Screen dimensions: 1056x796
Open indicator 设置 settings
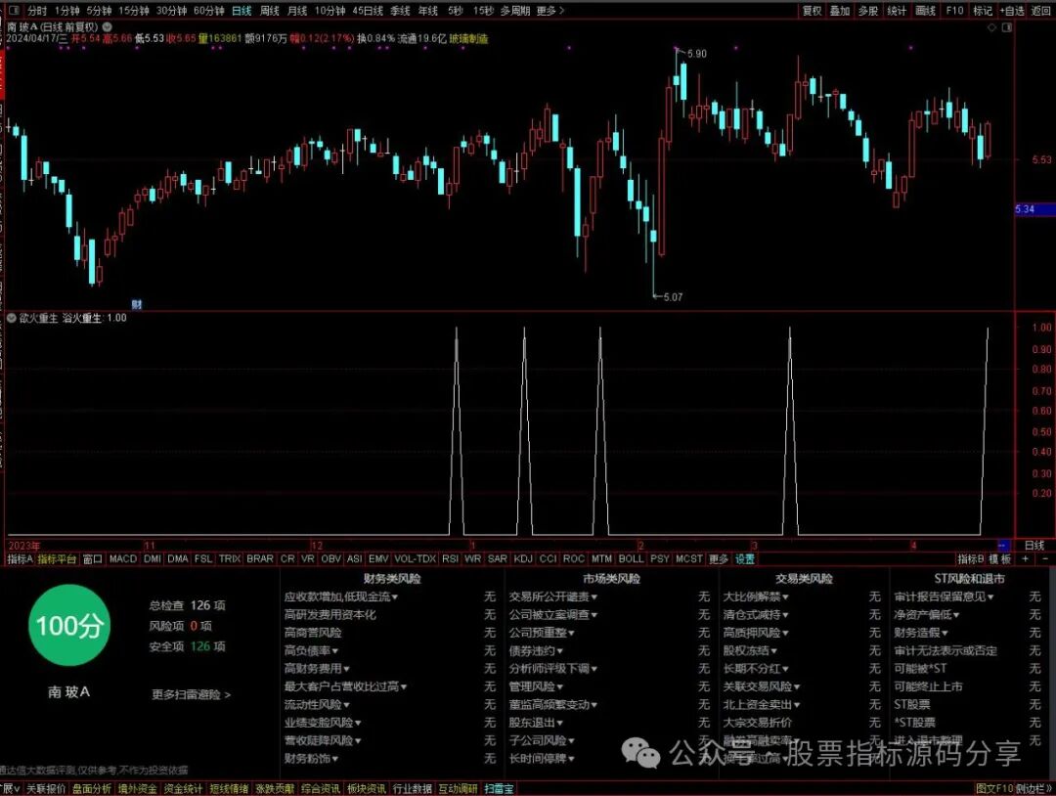tap(745, 559)
